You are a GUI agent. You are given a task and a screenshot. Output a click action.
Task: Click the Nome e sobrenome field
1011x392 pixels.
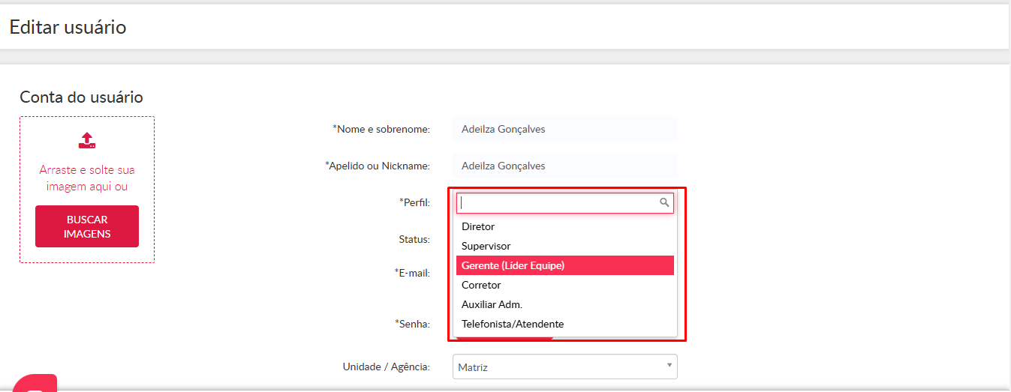point(565,129)
